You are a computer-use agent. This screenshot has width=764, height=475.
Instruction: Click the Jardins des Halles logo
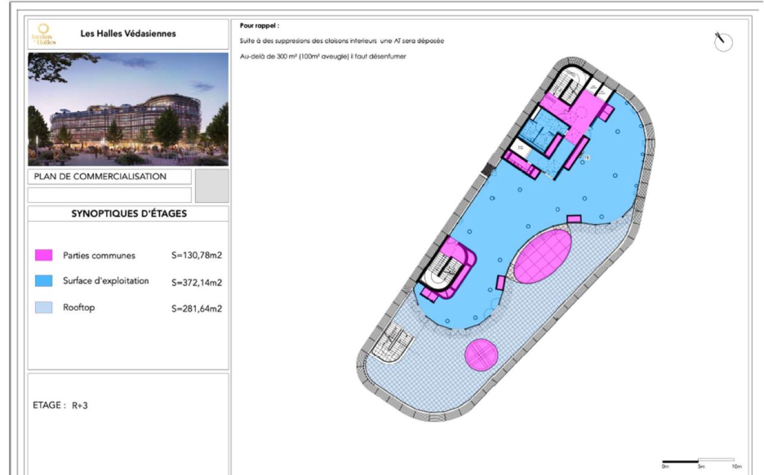(47, 35)
